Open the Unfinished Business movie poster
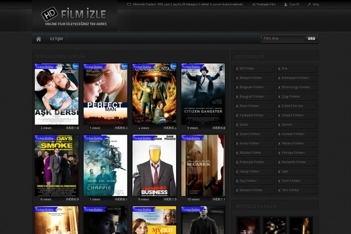This screenshot has width=351, height=234. 154,165
